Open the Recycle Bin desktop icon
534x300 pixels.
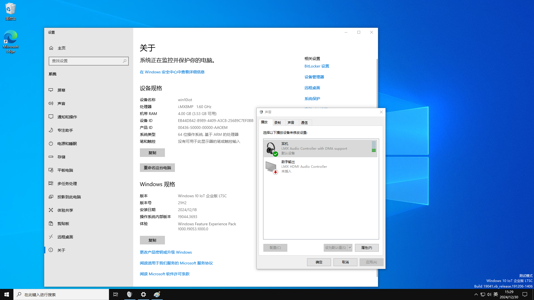[x=11, y=12]
